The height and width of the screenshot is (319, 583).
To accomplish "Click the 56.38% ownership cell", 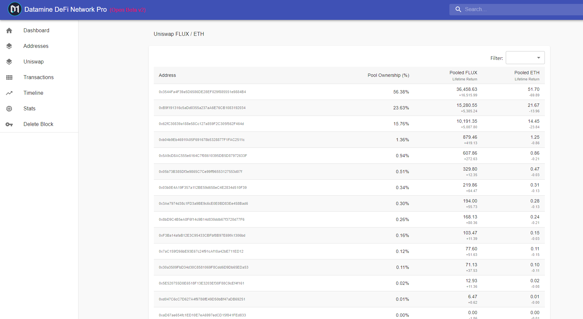I will (401, 92).
